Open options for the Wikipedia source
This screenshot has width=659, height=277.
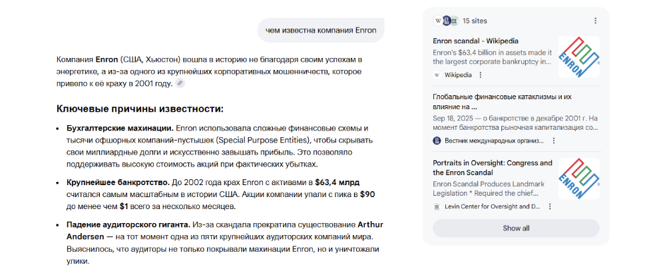click(x=481, y=75)
